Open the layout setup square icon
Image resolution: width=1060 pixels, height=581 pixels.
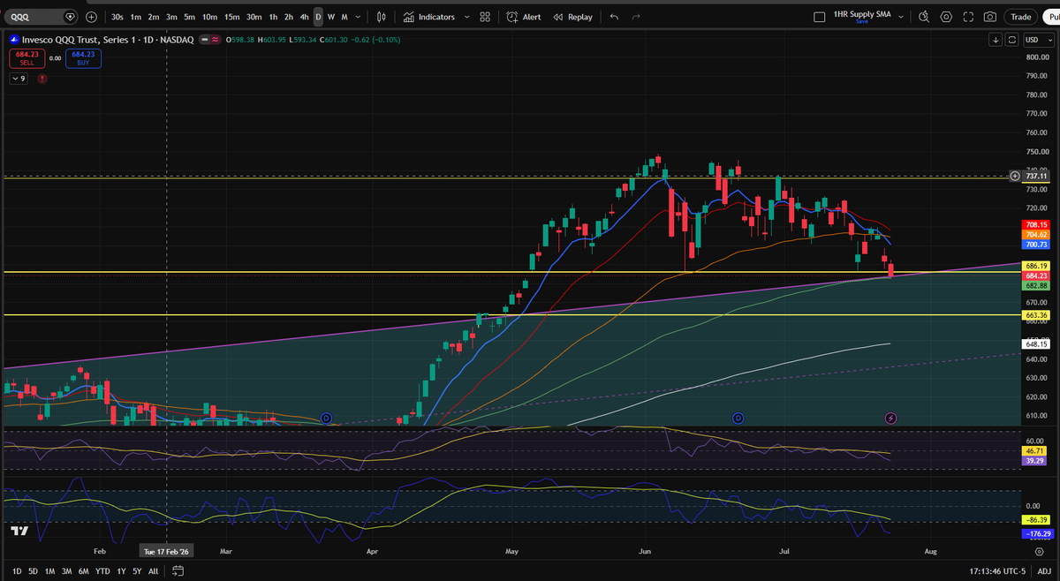click(x=819, y=17)
